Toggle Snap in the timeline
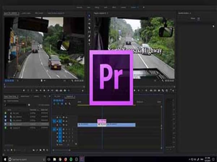The width and height of the screenshot is (217, 162). 58,104
